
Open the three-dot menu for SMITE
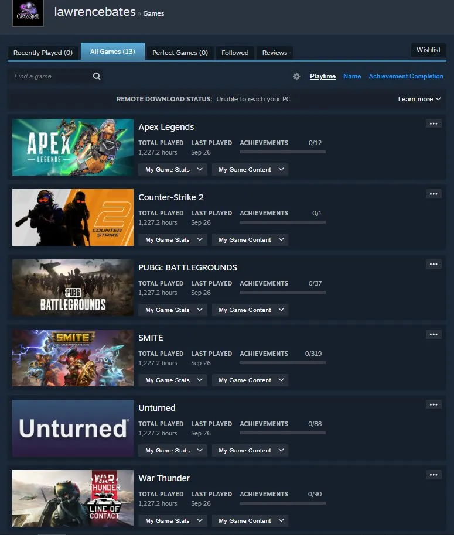pos(433,334)
